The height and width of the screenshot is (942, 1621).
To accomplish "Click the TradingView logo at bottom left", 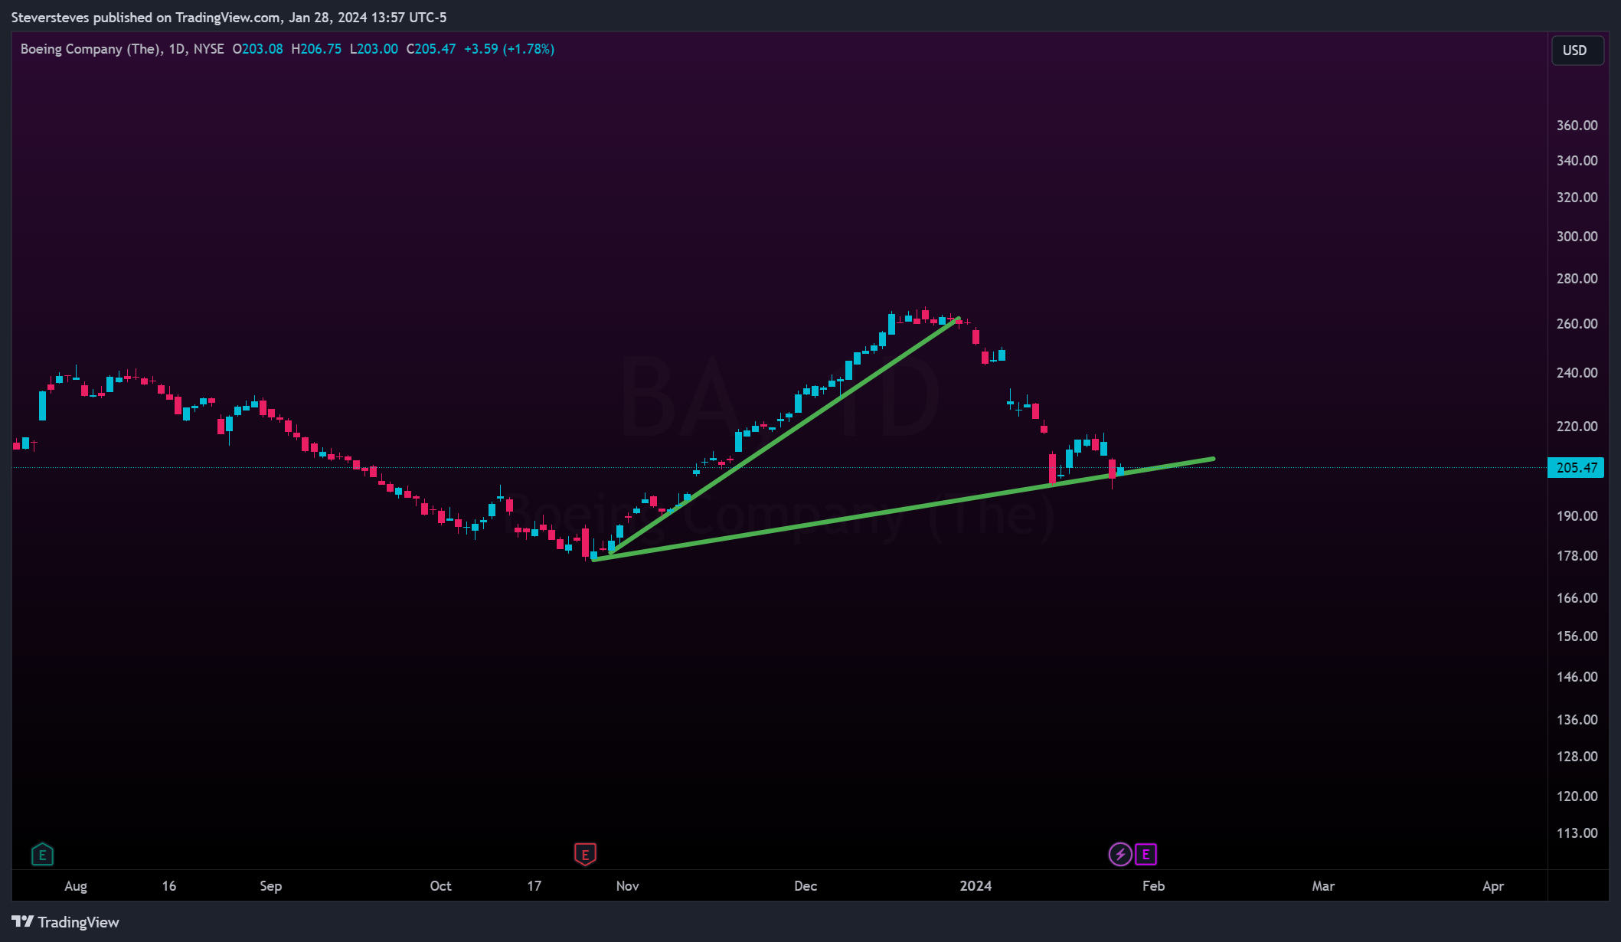I will pyautogui.click(x=66, y=922).
